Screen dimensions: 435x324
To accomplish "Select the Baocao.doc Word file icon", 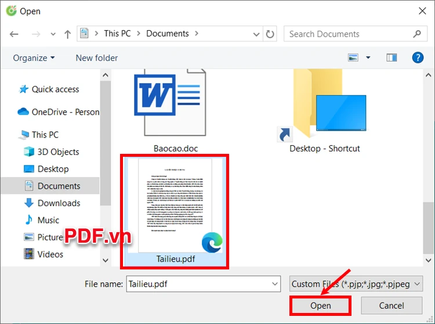I will (x=171, y=102).
